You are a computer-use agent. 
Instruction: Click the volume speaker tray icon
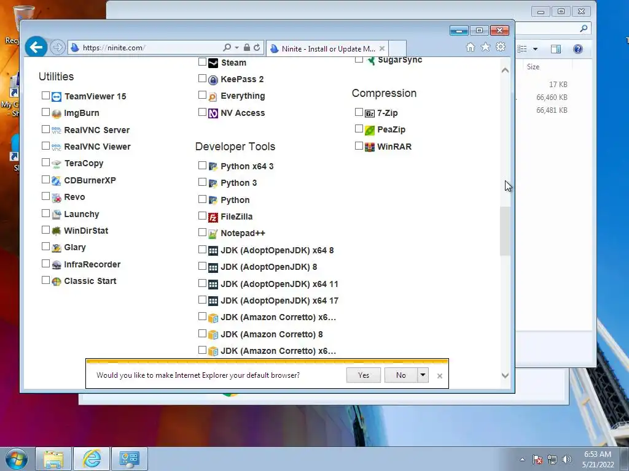567,459
